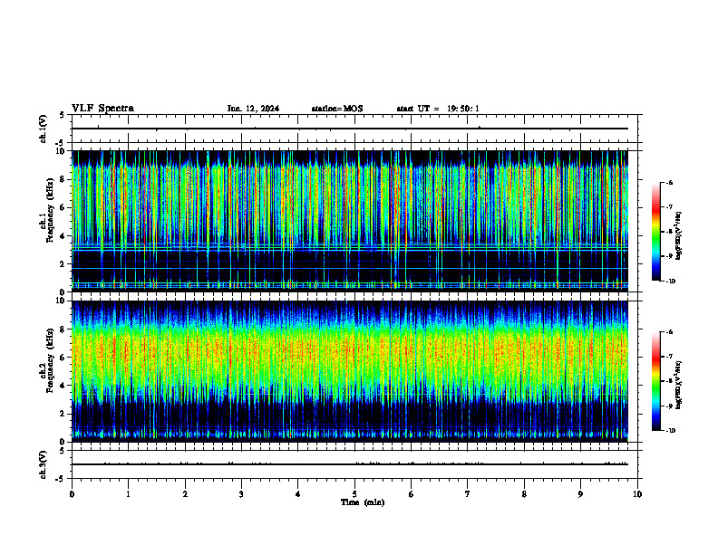Click the "10" tick on the time axis
Image resolution: width=718 pixels, height=554 pixels.
pos(637,494)
